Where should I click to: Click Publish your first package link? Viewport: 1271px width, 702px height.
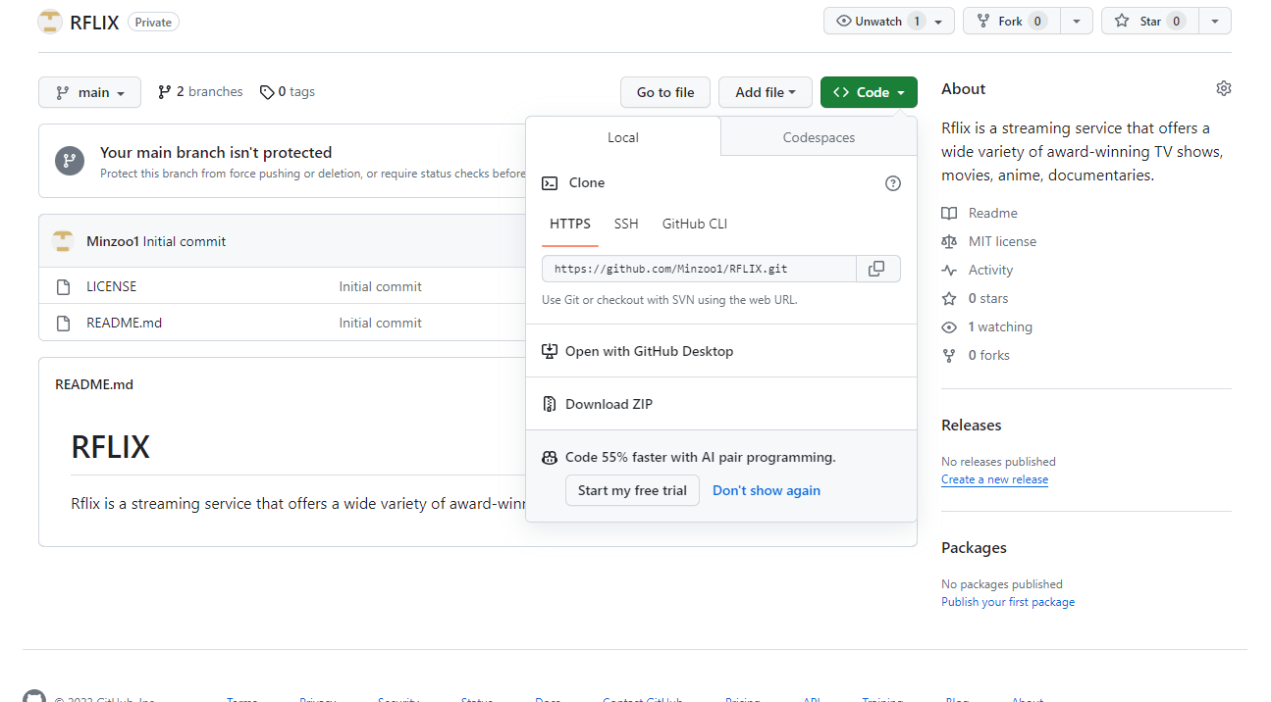[x=1008, y=602]
